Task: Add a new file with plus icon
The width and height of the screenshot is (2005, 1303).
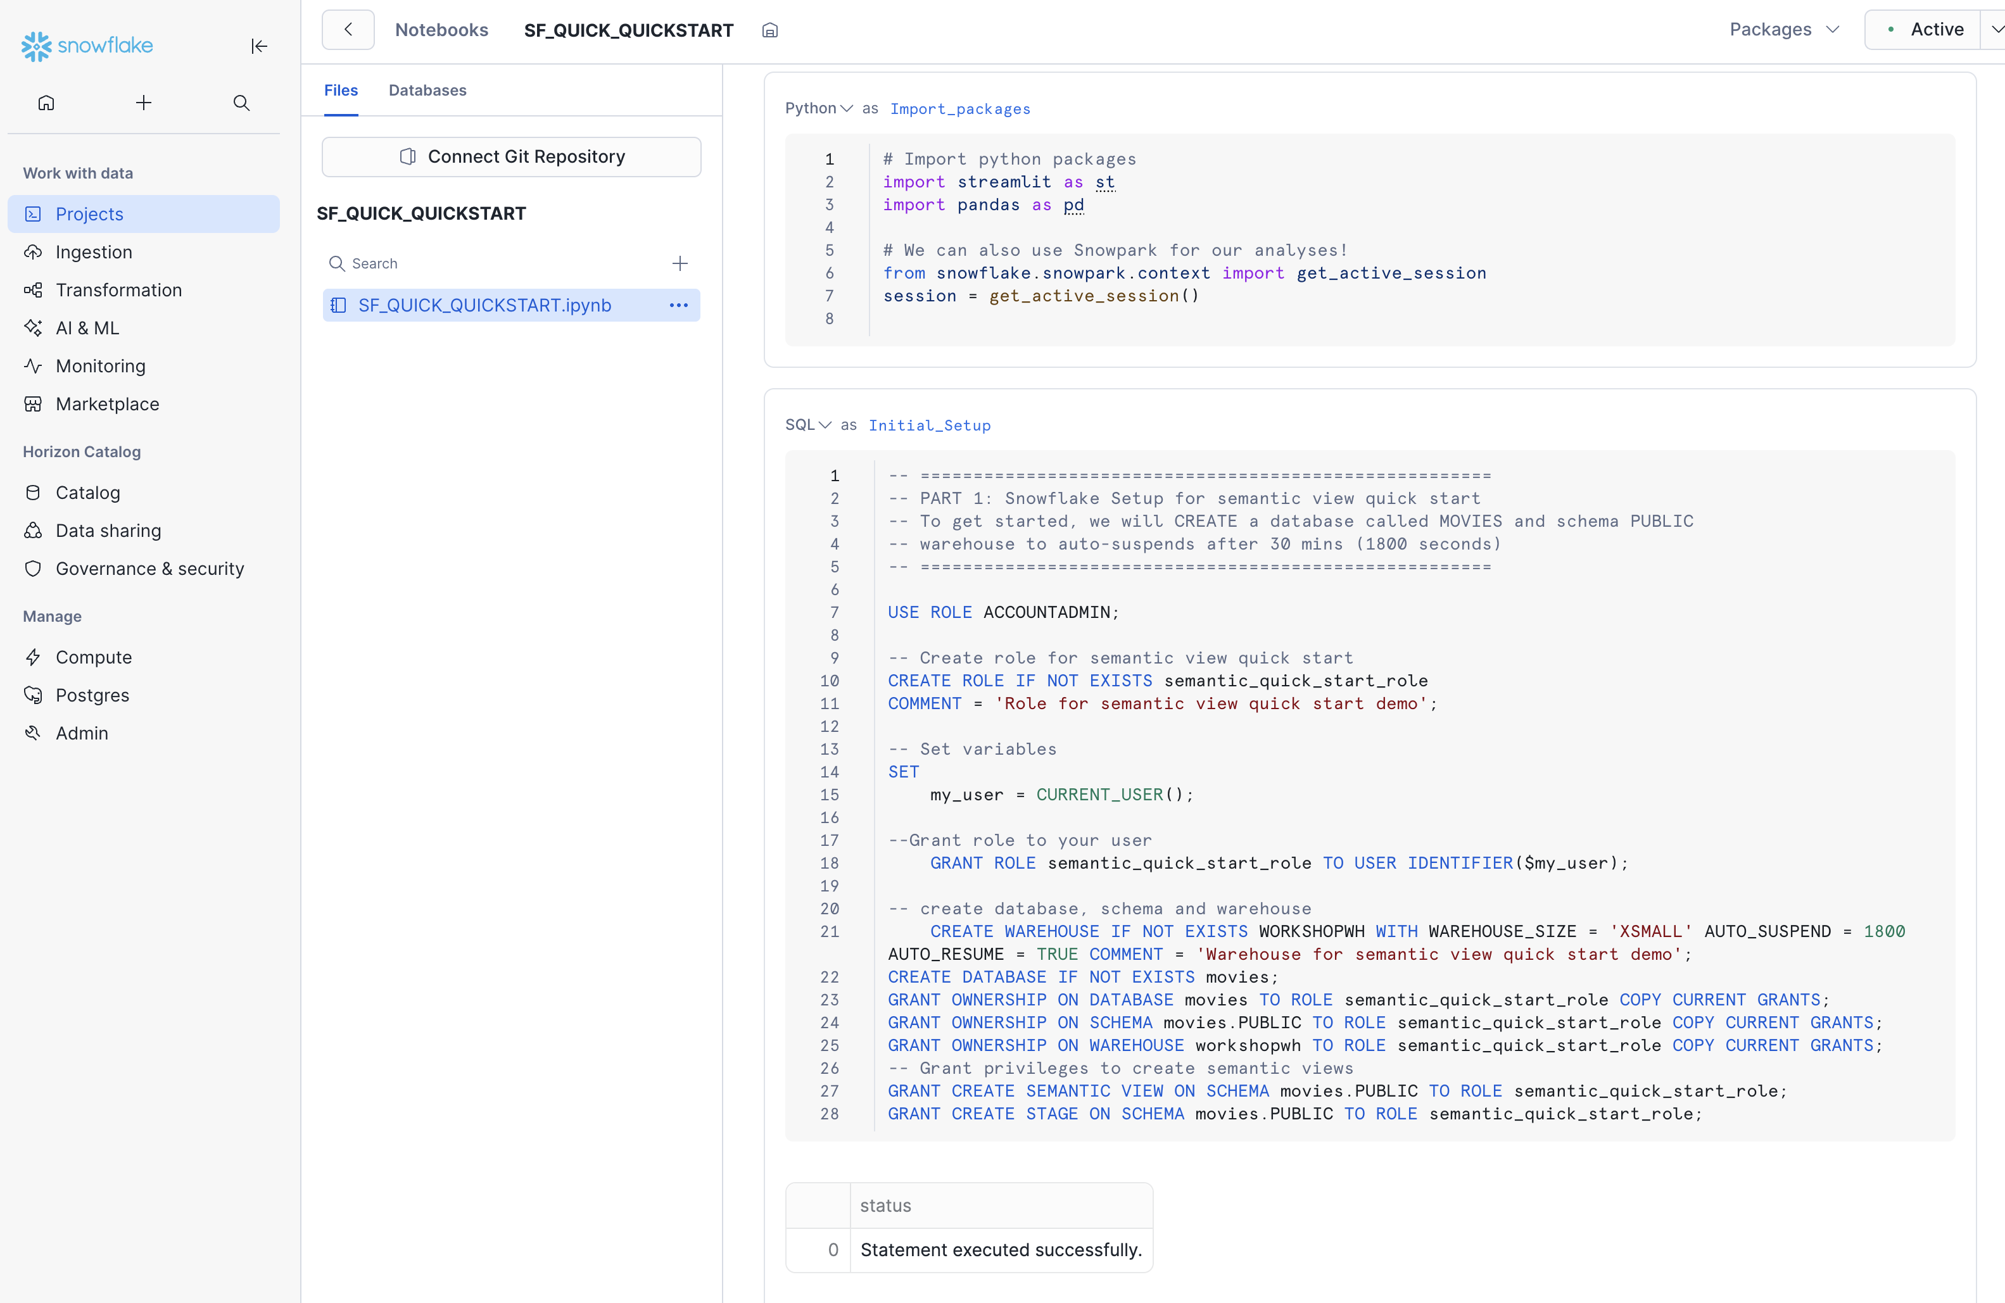Action: pos(680,263)
